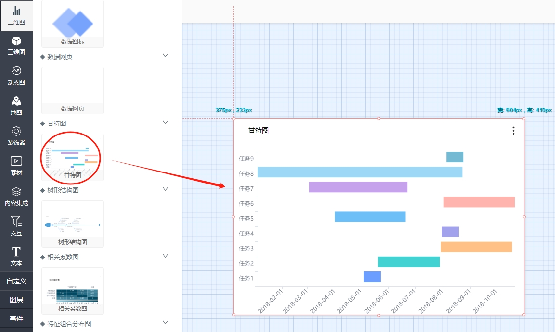
Task: Toggle the 相关系数图 section chevron
Action: click(x=165, y=256)
